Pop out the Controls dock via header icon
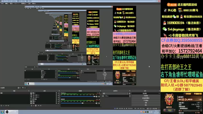Image resolution: width=203 pixels, height=114 pixels. (160, 91)
